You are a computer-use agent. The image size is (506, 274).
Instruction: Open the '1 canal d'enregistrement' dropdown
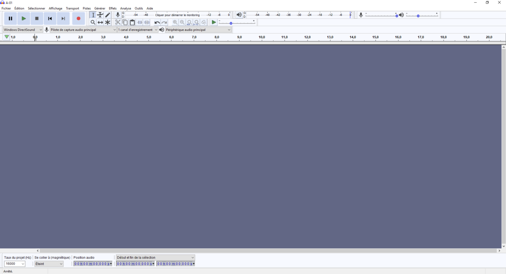coord(137,29)
